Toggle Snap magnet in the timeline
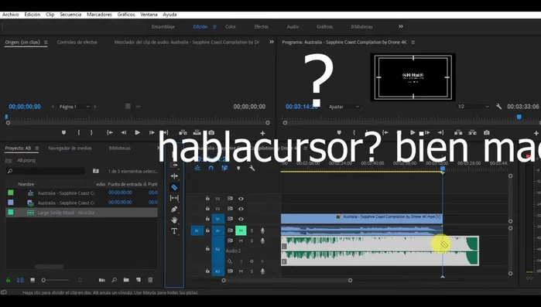Image resolution: width=541 pixels, height=307 pixels. [211, 168]
